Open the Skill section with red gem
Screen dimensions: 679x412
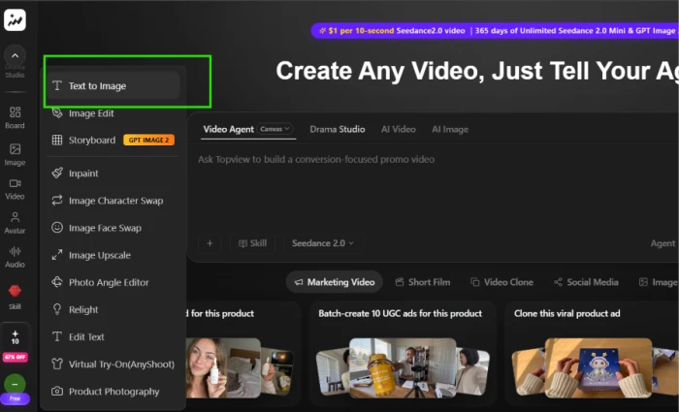coord(15,297)
